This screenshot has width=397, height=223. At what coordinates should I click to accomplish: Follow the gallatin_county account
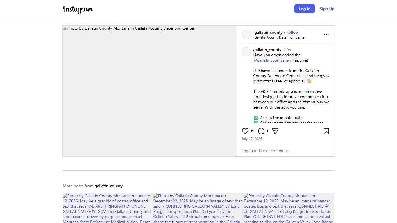pyautogui.click(x=292, y=32)
